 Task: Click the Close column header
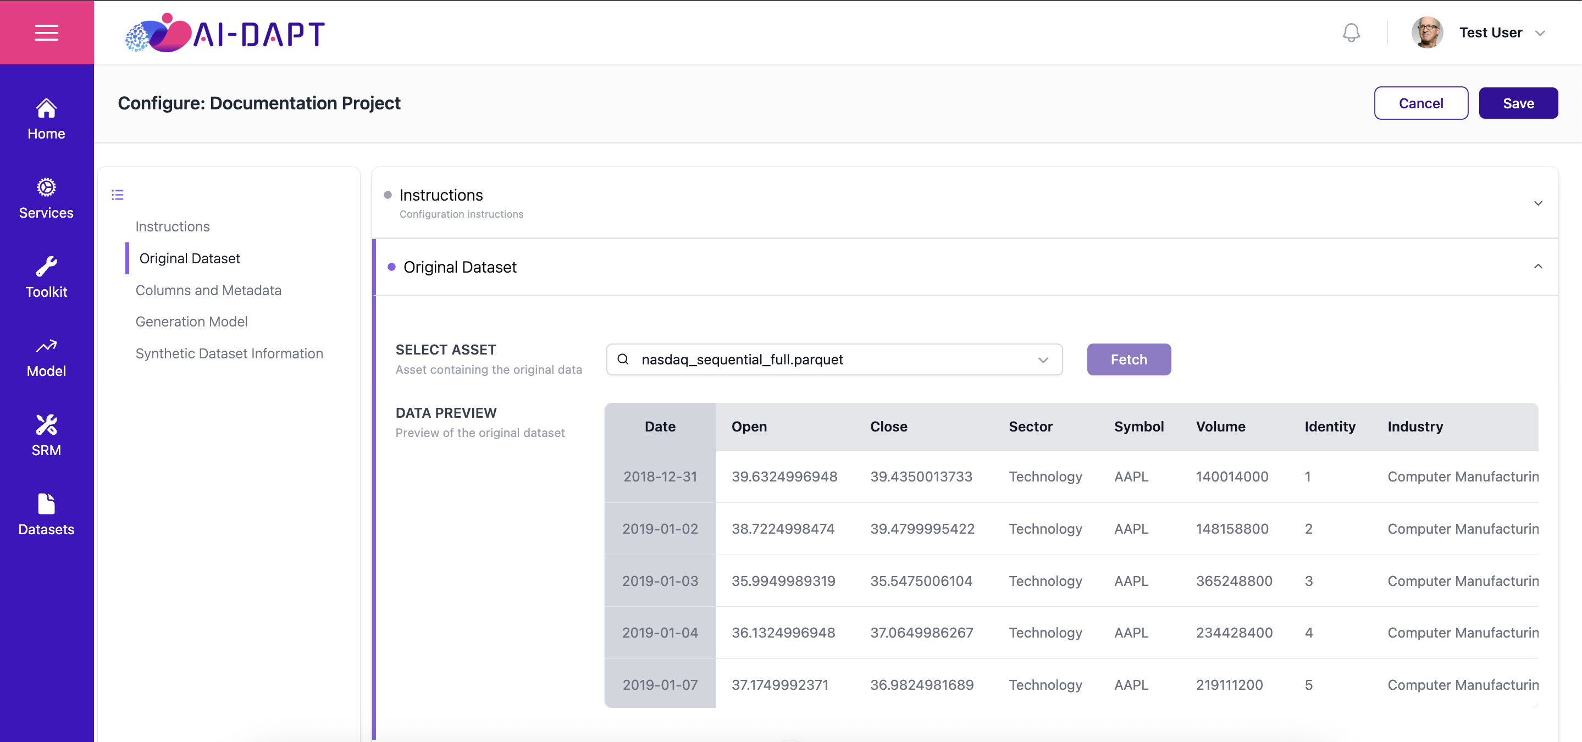pyautogui.click(x=888, y=427)
